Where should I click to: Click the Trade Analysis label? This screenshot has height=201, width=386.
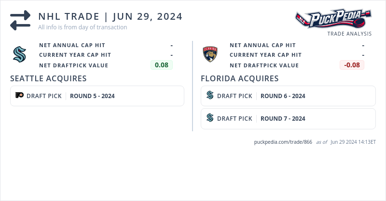pos(349,34)
